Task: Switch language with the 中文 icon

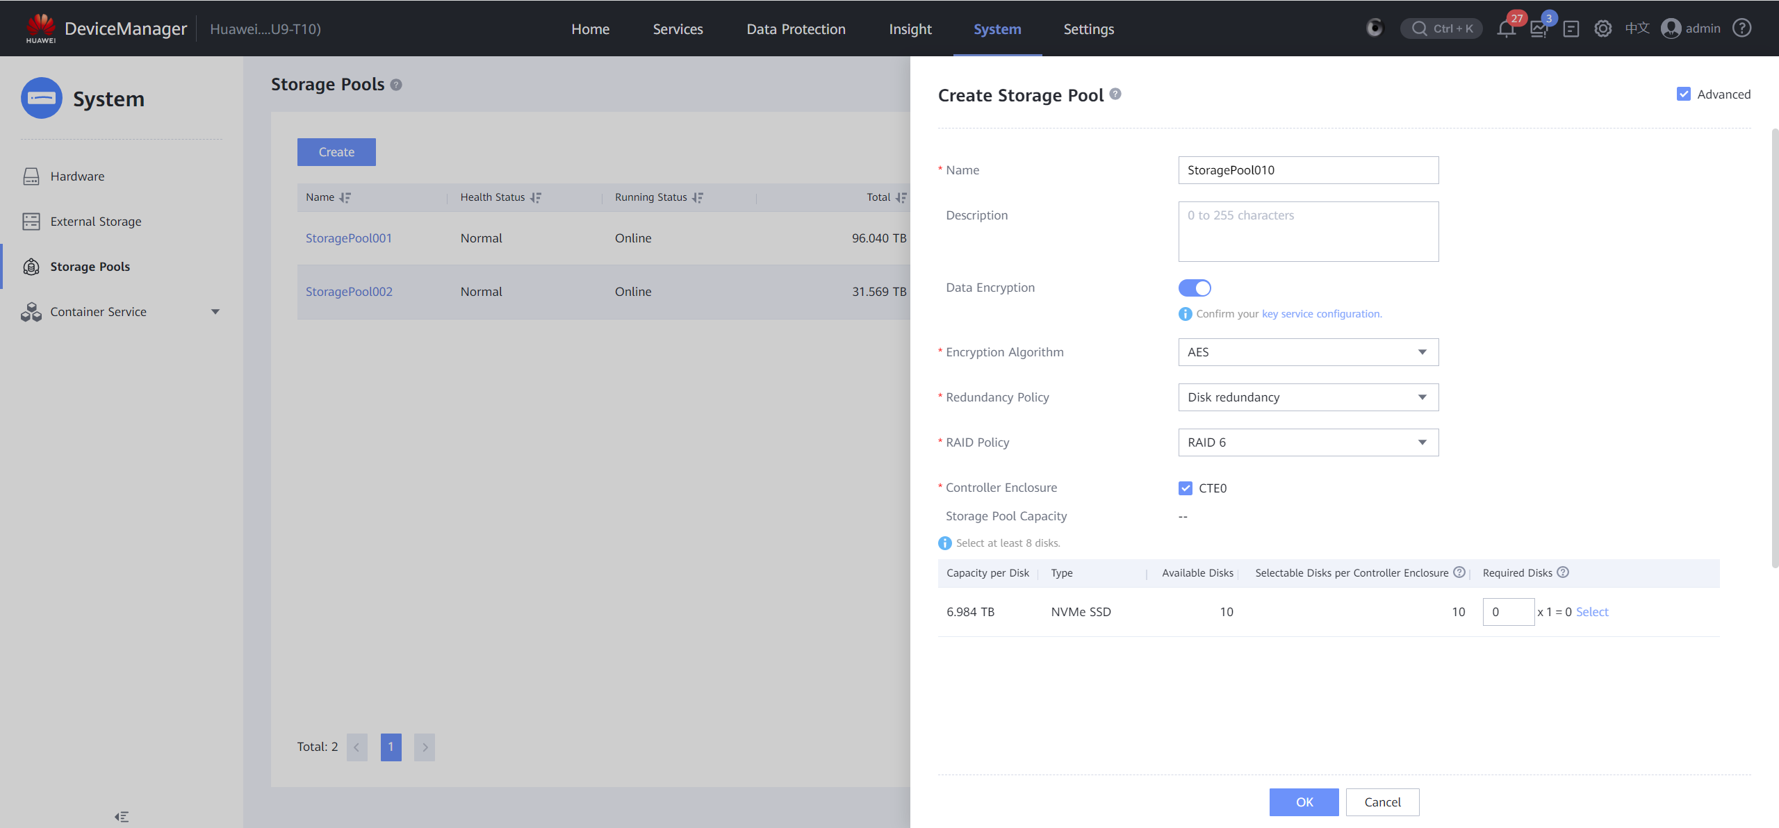Action: click(1637, 28)
